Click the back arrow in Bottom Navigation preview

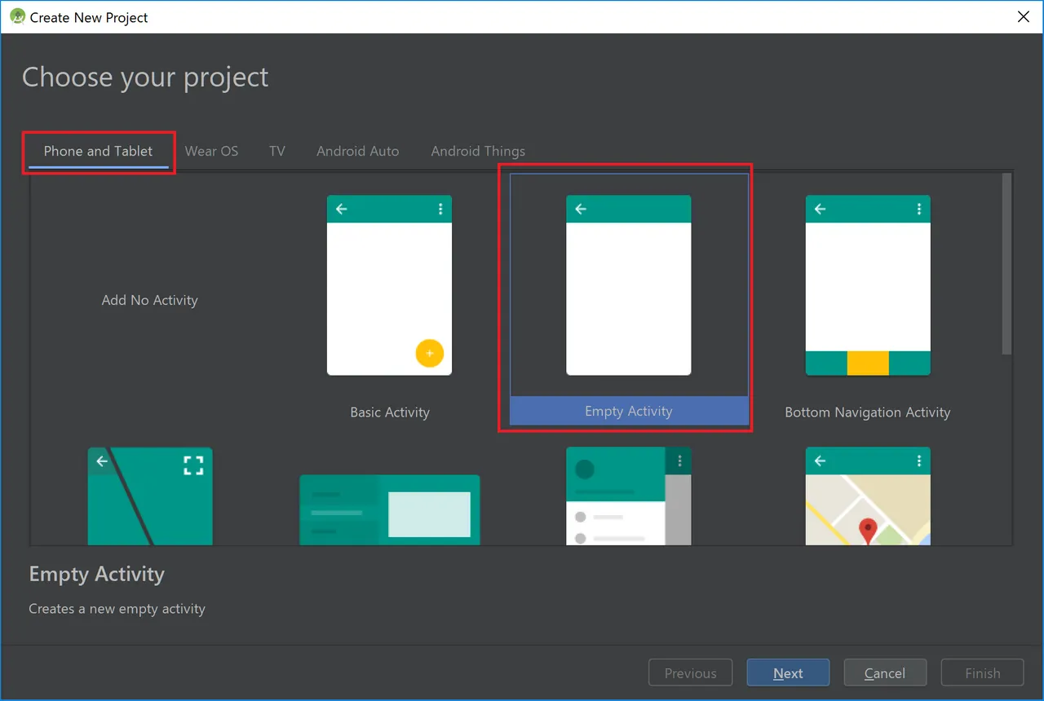click(821, 209)
